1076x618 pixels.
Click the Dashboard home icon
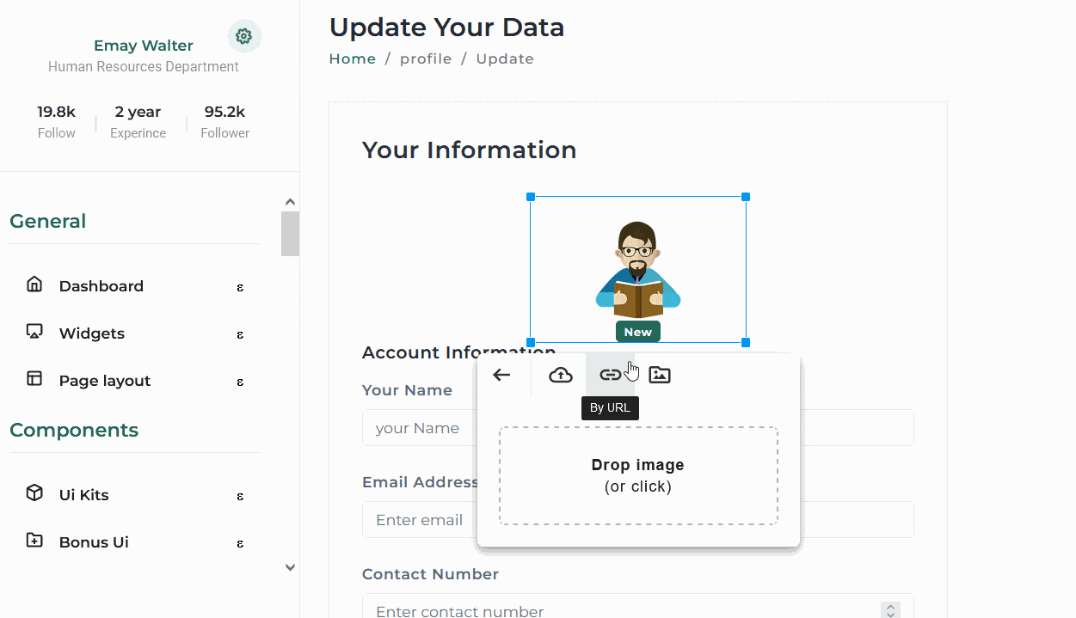pyautogui.click(x=34, y=284)
